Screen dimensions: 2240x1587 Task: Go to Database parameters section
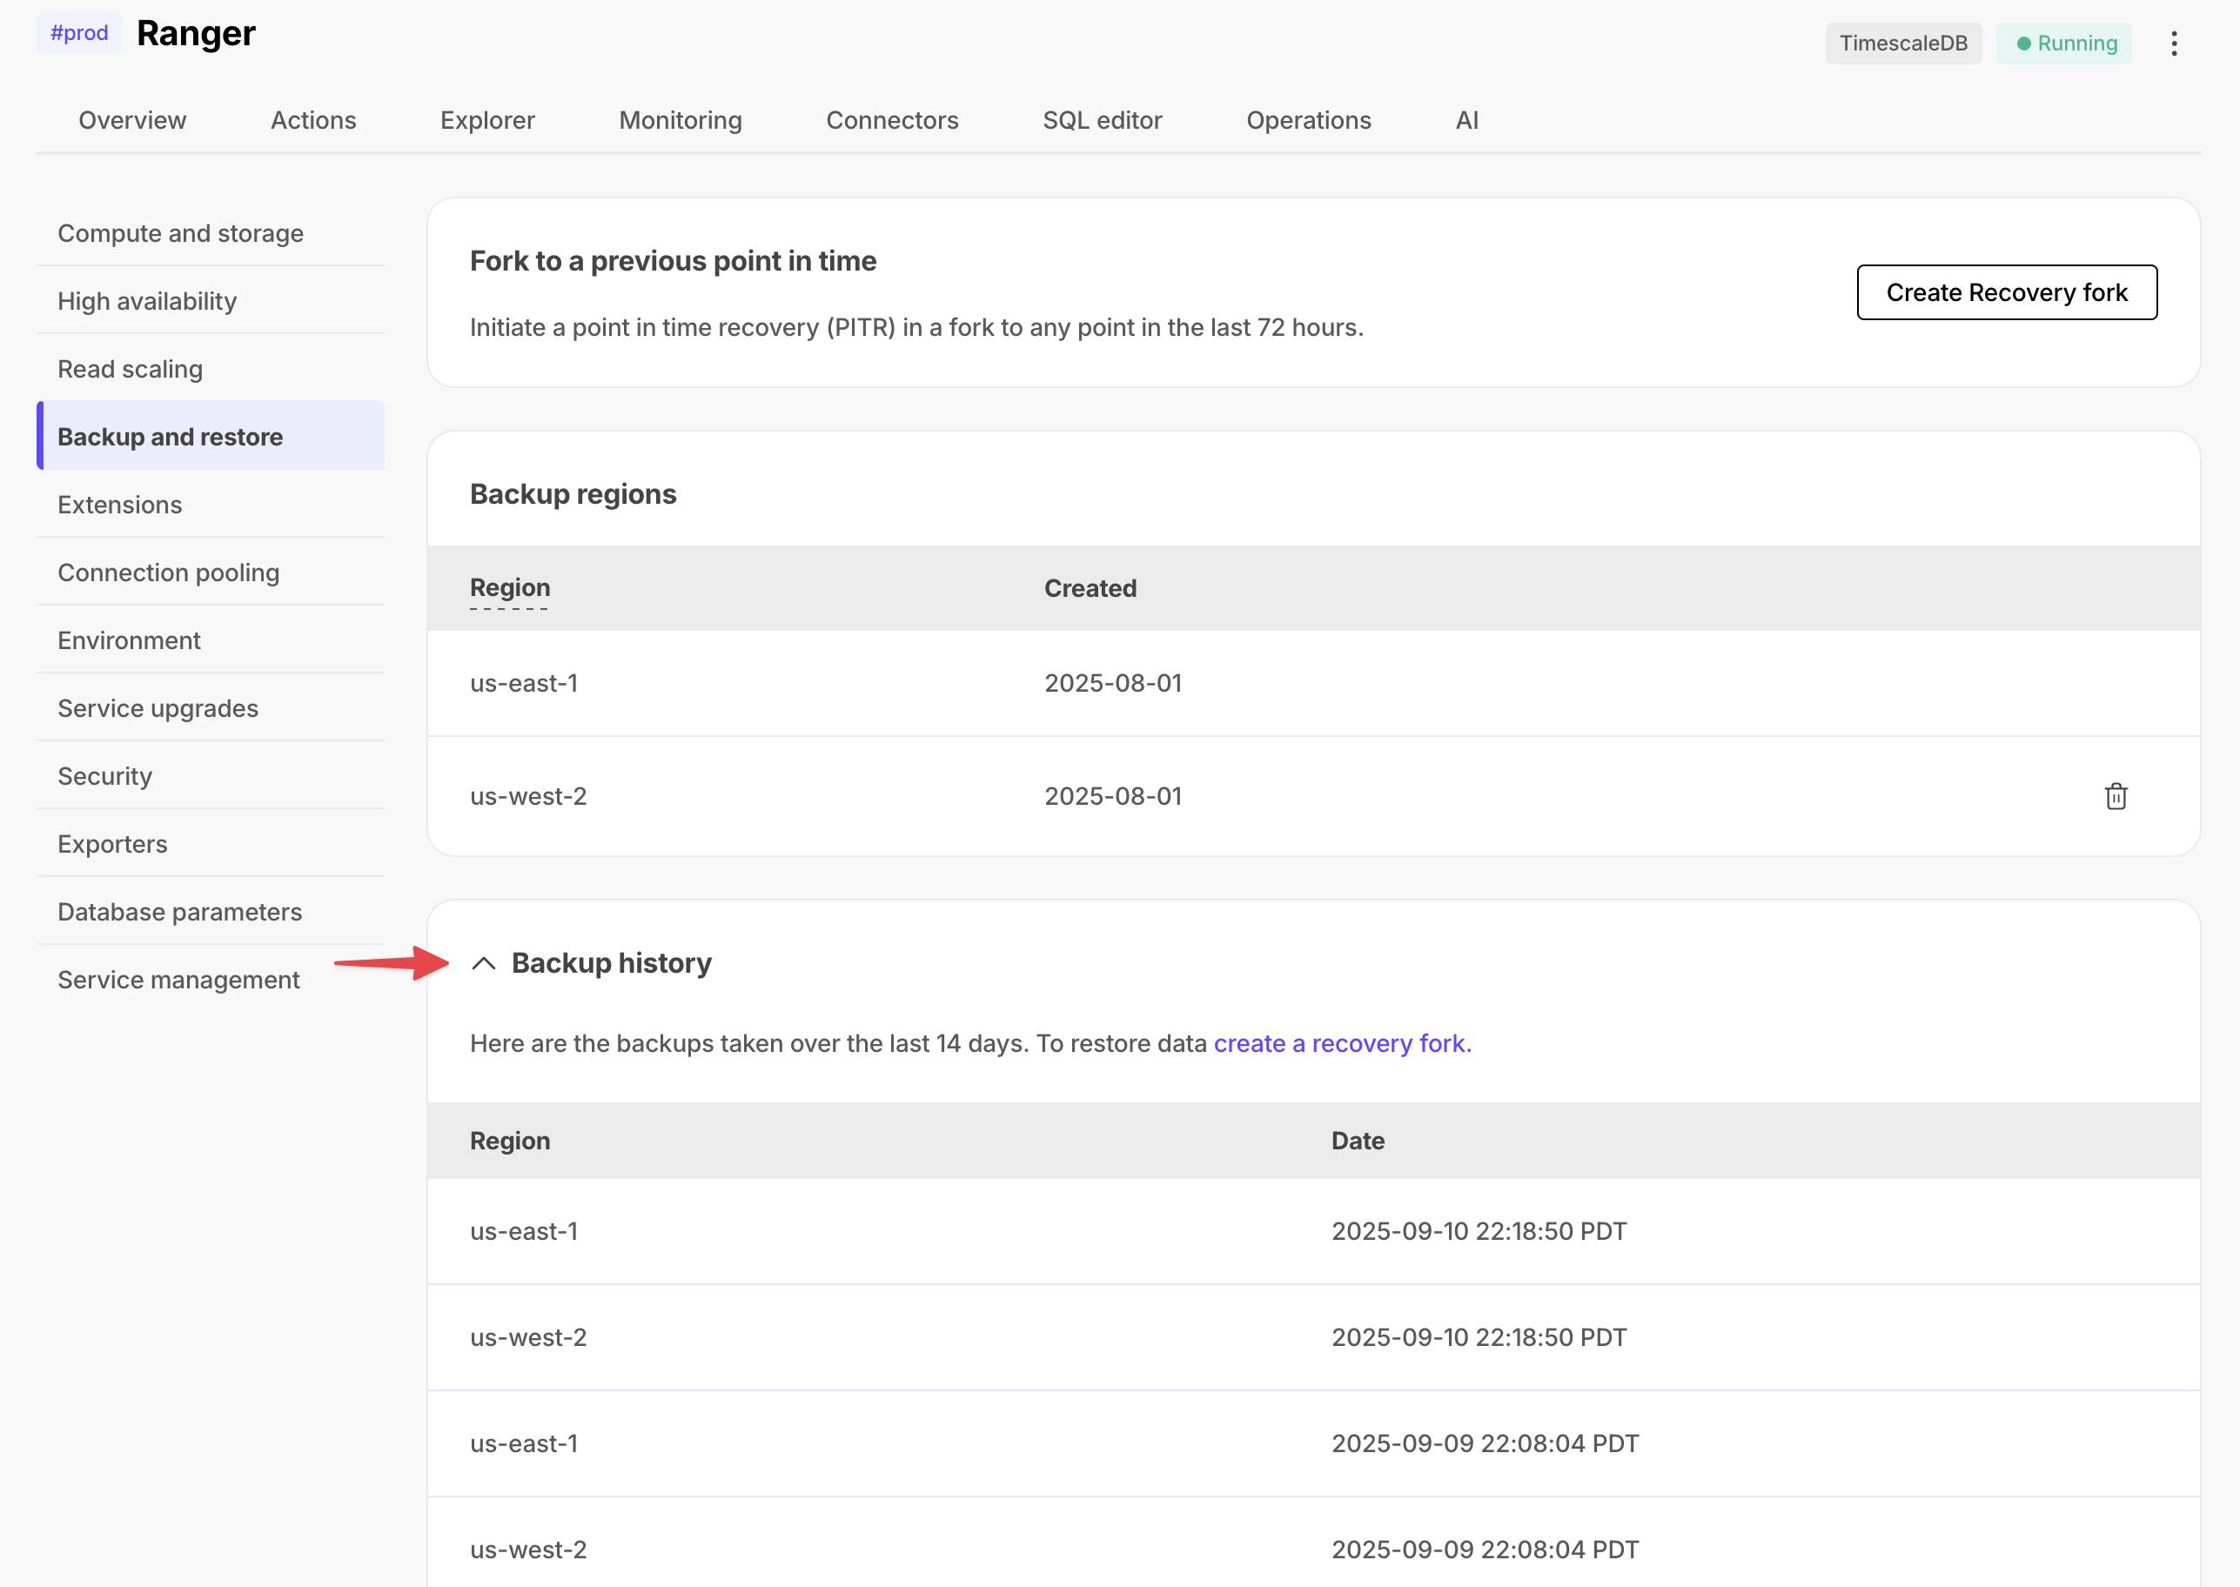[180, 912]
